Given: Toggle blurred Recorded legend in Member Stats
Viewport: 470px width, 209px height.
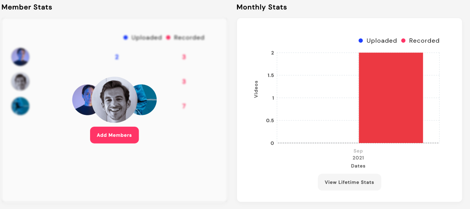Looking at the screenshot, I should (185, 38).
